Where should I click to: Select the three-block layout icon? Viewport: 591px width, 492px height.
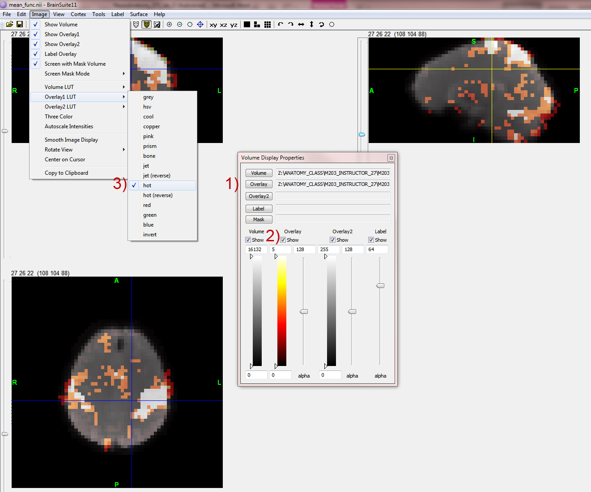[257, 25]
